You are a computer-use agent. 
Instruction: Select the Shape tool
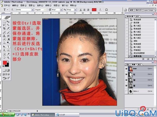tap(8, 50)
